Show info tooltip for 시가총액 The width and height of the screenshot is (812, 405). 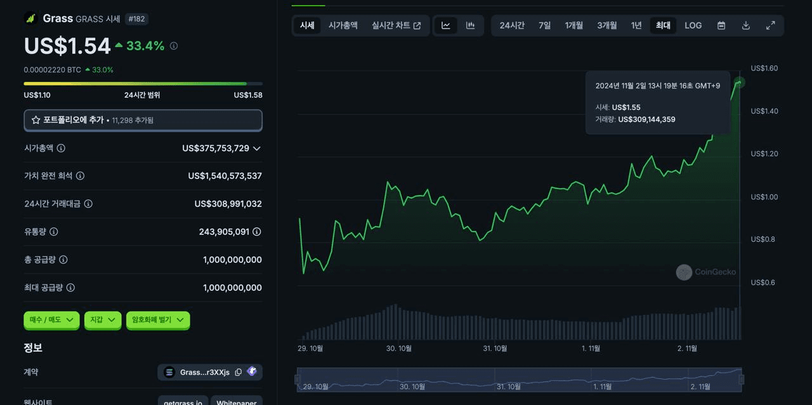(x=61, y=148)
